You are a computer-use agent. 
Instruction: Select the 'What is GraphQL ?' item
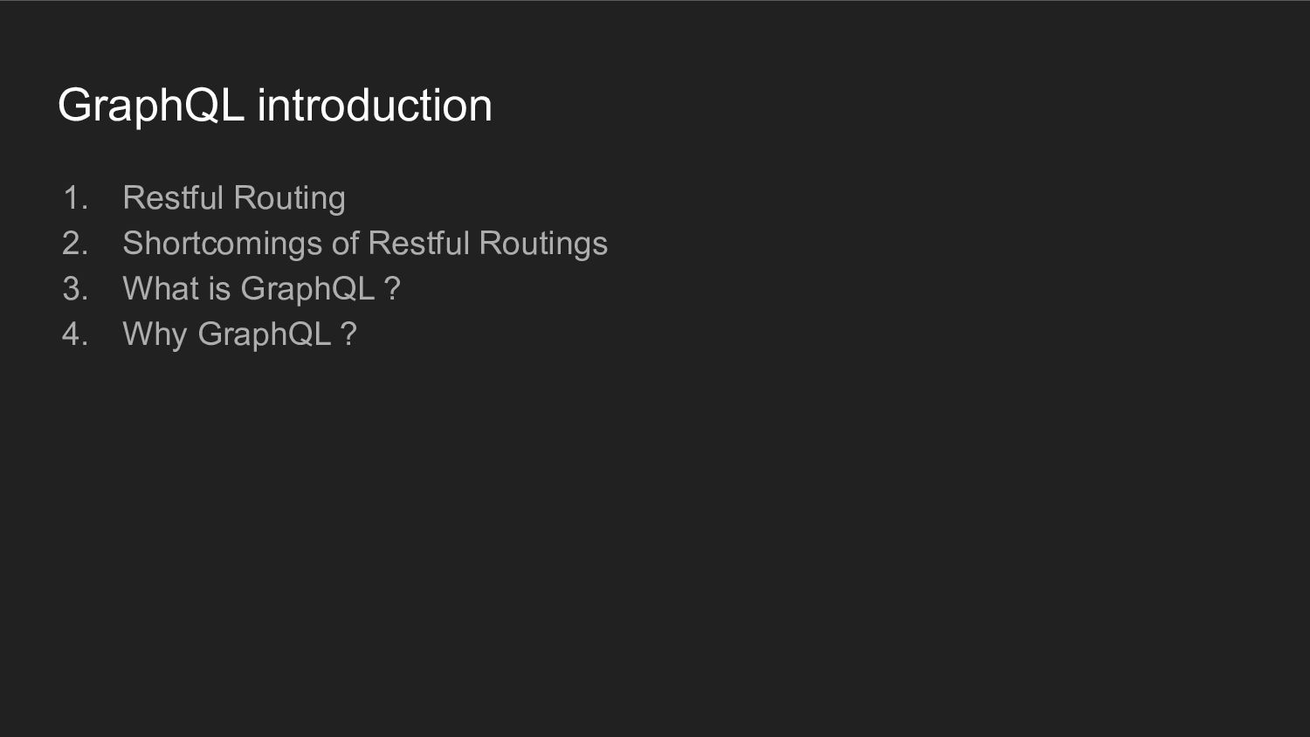pos(260,289)
